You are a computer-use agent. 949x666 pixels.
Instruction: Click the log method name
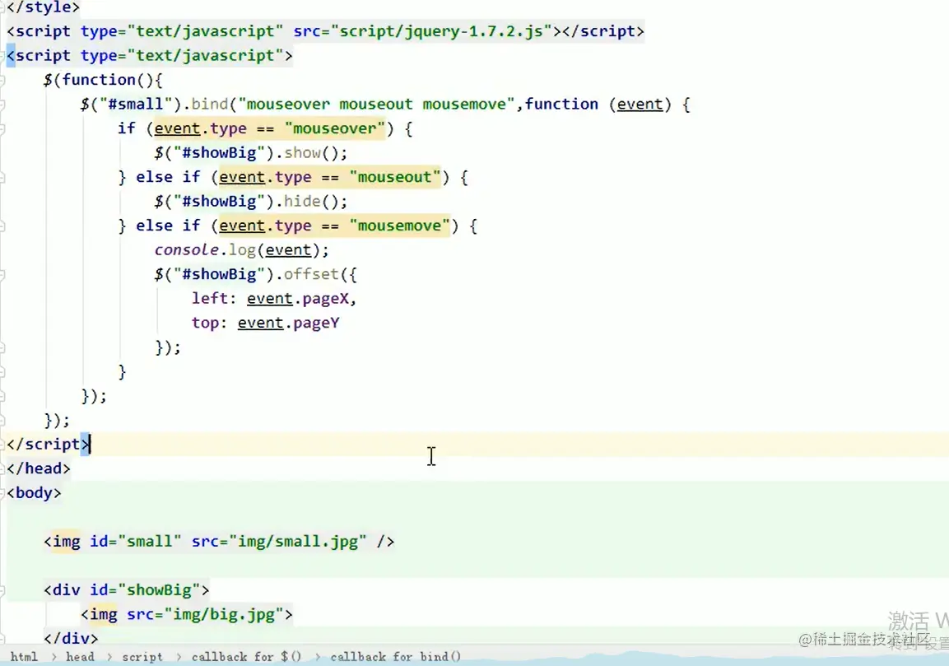(242, 250)
